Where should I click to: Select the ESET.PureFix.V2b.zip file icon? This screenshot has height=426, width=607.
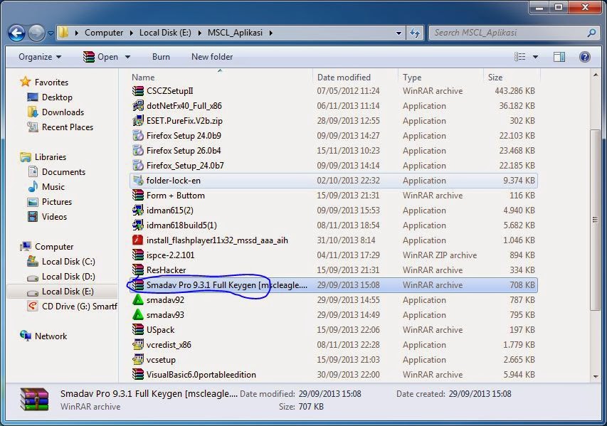138,121
